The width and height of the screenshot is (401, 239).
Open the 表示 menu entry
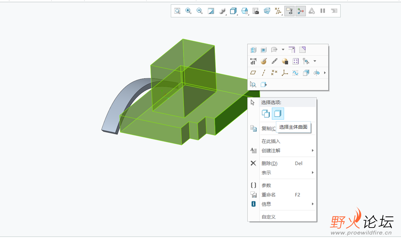pyautogui.click(x=266, y=172)
